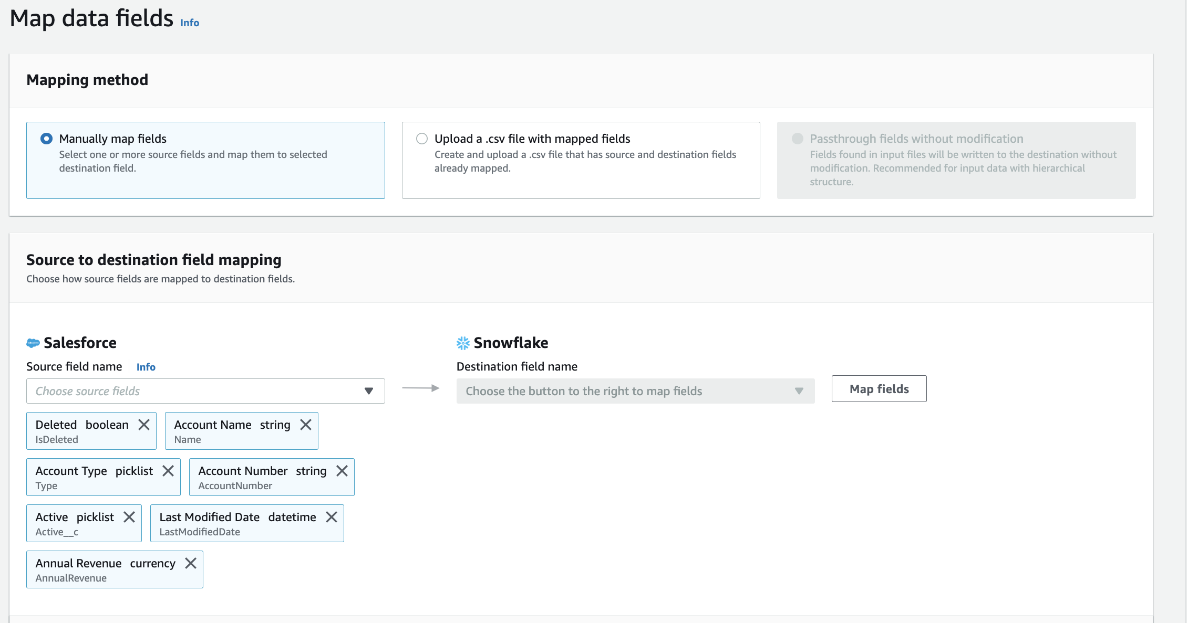Remove the Active picklist chip

129,517
